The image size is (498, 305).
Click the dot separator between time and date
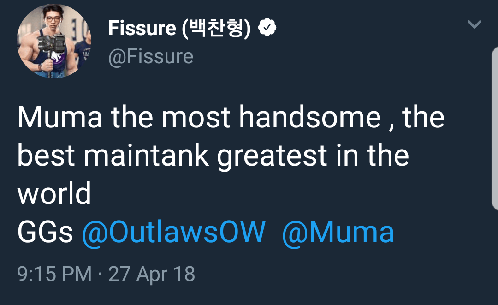[x=100, y=275]
